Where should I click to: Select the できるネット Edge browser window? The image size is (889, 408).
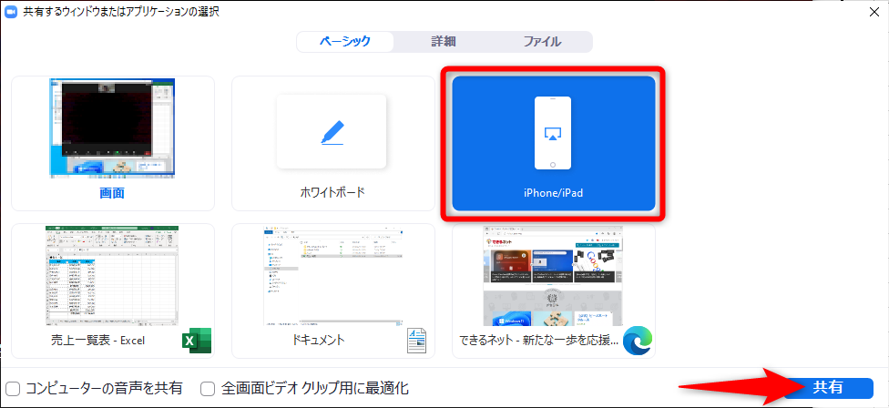pos(554,291)
